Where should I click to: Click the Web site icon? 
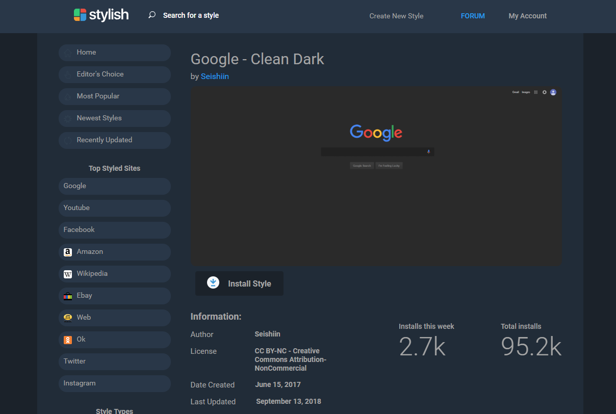(68, 318)
